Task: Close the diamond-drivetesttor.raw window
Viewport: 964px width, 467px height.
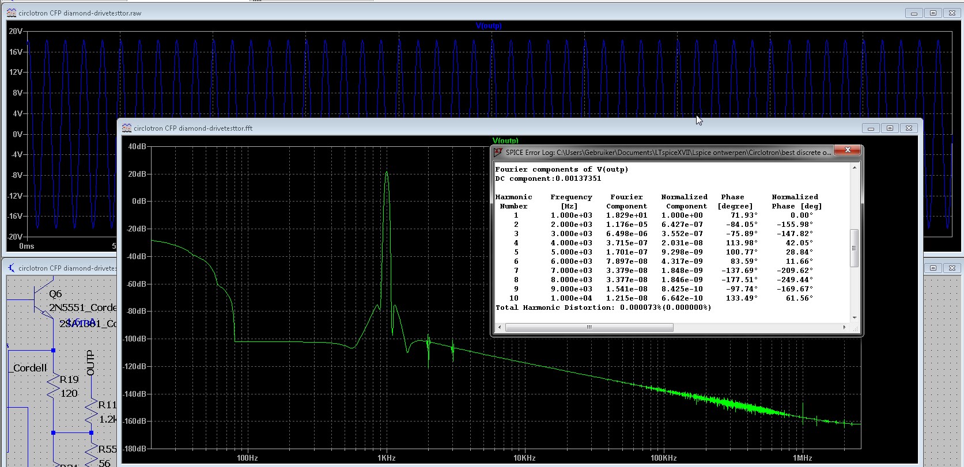Action: tap(952, 13)
